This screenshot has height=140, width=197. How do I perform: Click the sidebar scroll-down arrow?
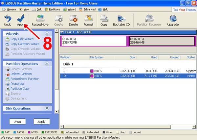[x=57, y=112]
